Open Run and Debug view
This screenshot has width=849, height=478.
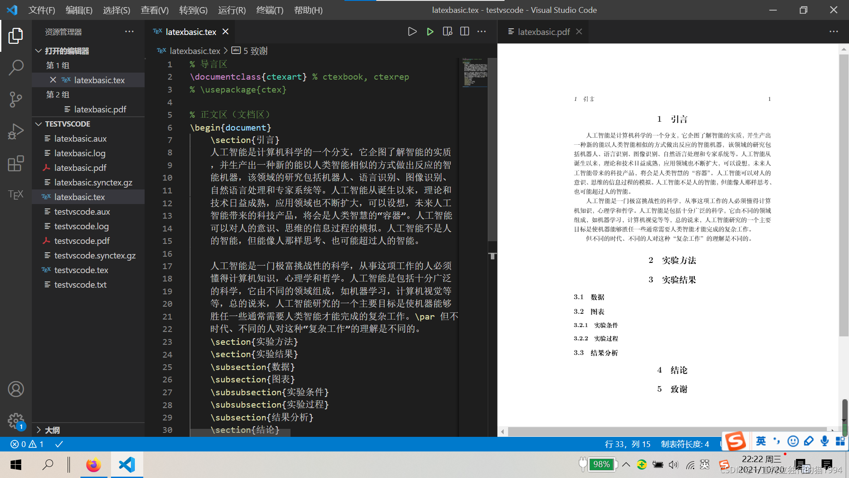pos(15,131)
